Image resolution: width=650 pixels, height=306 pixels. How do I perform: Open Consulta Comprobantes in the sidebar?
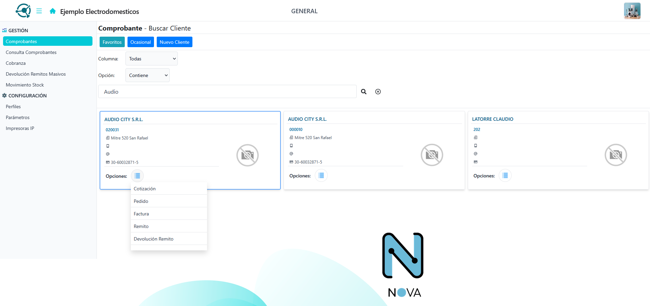pyautogui.click(x=31, y=52)
